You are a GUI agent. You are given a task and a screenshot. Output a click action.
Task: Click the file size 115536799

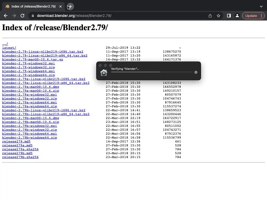pyautogui.click(x=172, y=137)
